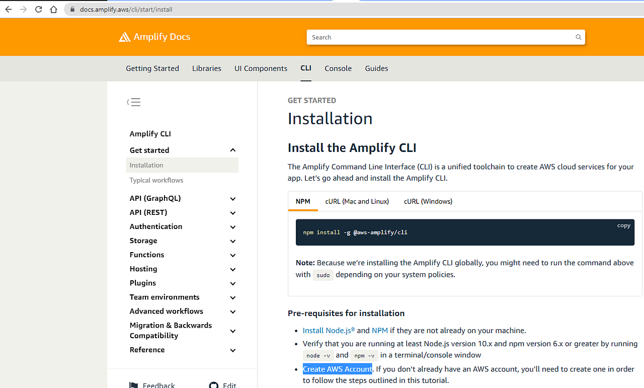Click the search magnifier icon
This screenshot has width=644, height=388.
578,37
